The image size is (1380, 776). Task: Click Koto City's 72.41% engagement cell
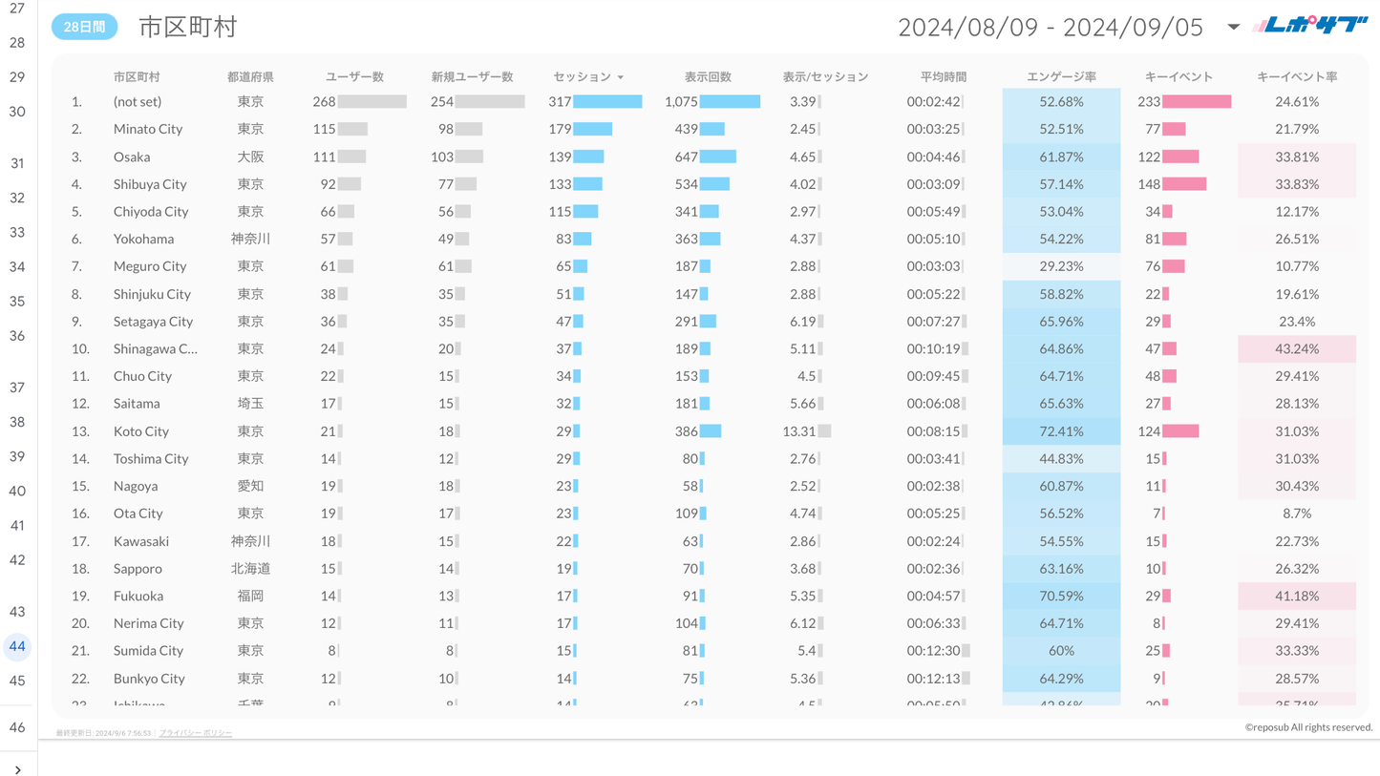click(1061, 431)
